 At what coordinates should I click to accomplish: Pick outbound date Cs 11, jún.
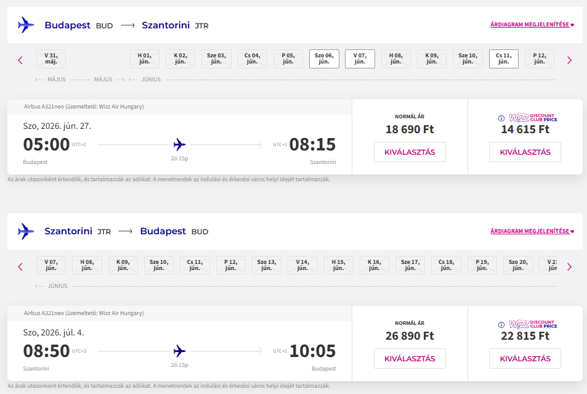pyautogui.click(x=503, y=59)
